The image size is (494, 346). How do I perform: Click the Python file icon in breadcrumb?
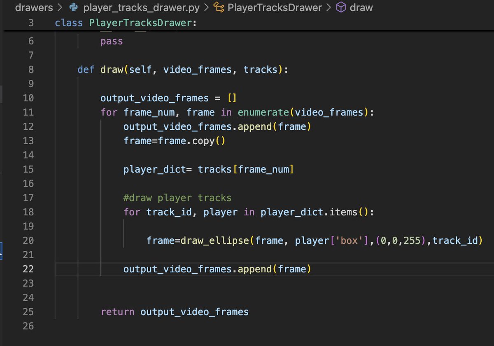[x=74, y=8]
